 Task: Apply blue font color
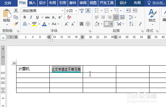(44, 24)
